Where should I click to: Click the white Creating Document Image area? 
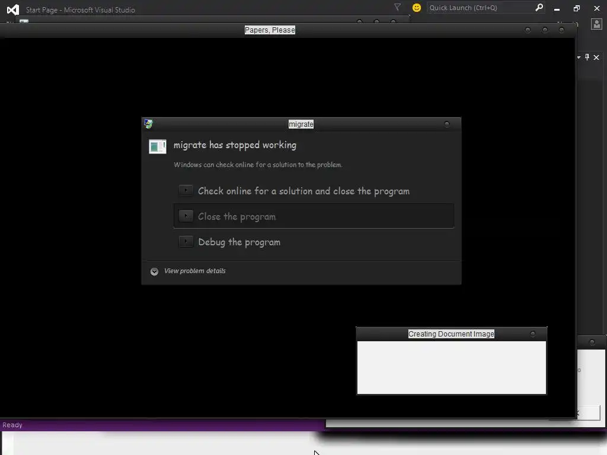(x=451, y=367)
